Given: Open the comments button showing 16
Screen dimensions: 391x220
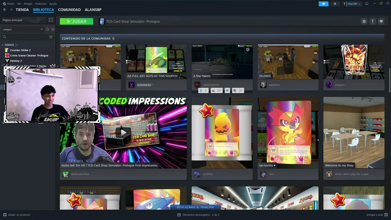Looking at the screenshot, I should point(238,90).
